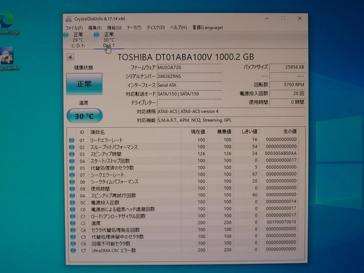Click status icon for シークエラーレート row
Image resolution: width=364 pixels, height=273 pixels.
[x=72, y=175]
